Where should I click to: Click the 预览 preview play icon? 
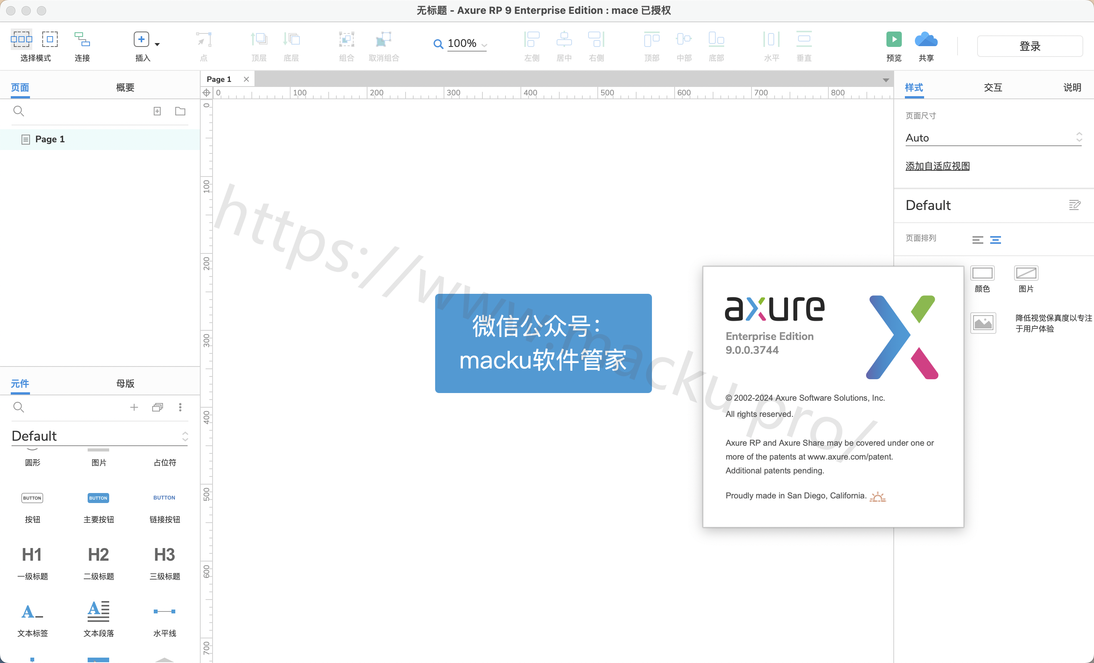[894, 39]
